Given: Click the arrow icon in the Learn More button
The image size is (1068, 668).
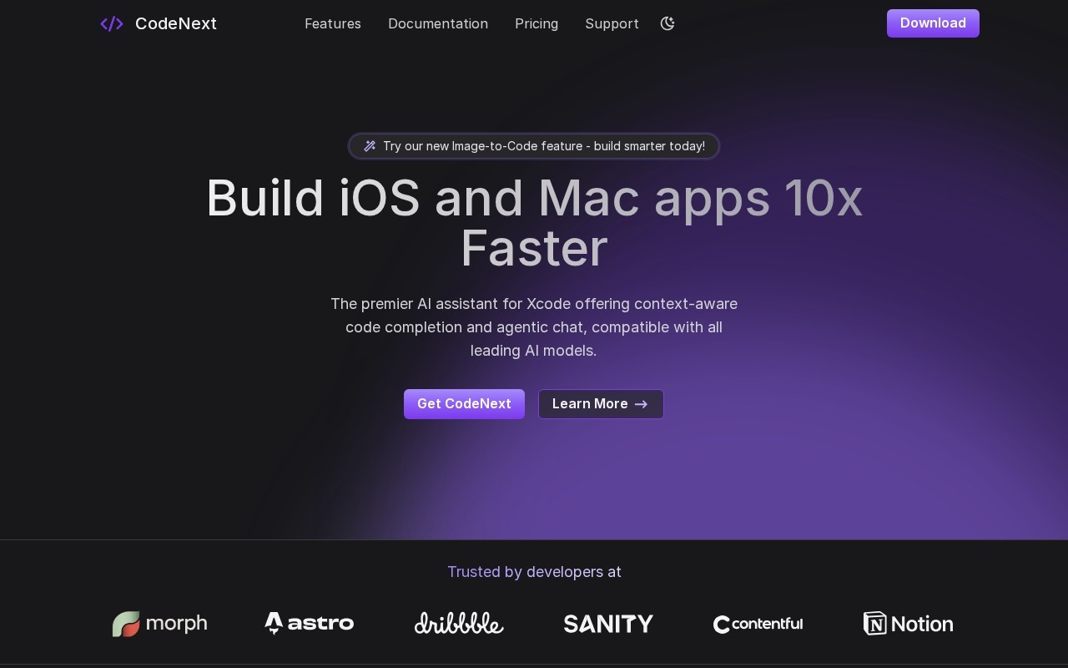Looking at the screenshot, I should pyautogui.click(x=642, y=404).
